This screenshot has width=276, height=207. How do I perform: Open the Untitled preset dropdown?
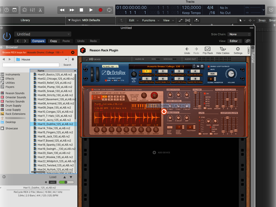pyautogui.click(x=43, y=34)
